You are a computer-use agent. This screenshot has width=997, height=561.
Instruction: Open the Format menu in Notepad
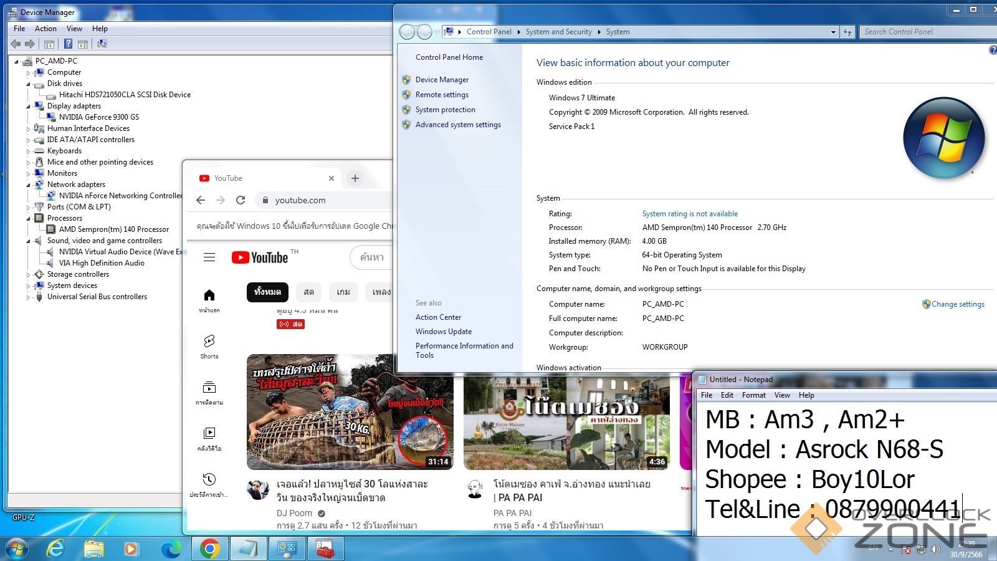click(x=753, y=395)
